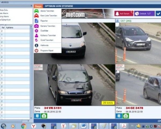Select the Ücret Tanımları lira icon
Image resolution: width=161 pixels, height=129 pixels.
[x=36, y=40]
